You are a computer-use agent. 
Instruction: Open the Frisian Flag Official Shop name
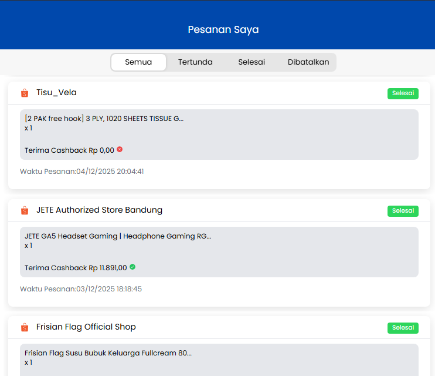(86, 327)
